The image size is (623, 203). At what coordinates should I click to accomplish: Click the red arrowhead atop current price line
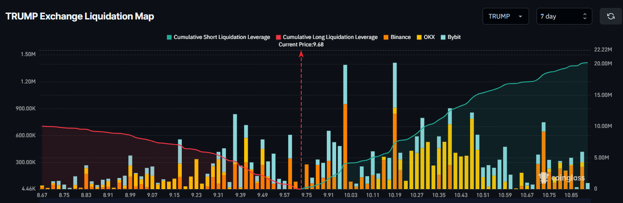pos(301,54)
